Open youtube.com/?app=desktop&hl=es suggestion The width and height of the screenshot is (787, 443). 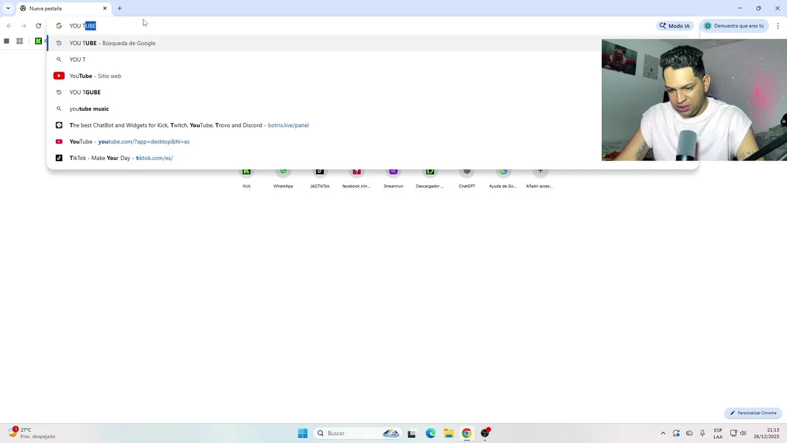tap(373, 142)
